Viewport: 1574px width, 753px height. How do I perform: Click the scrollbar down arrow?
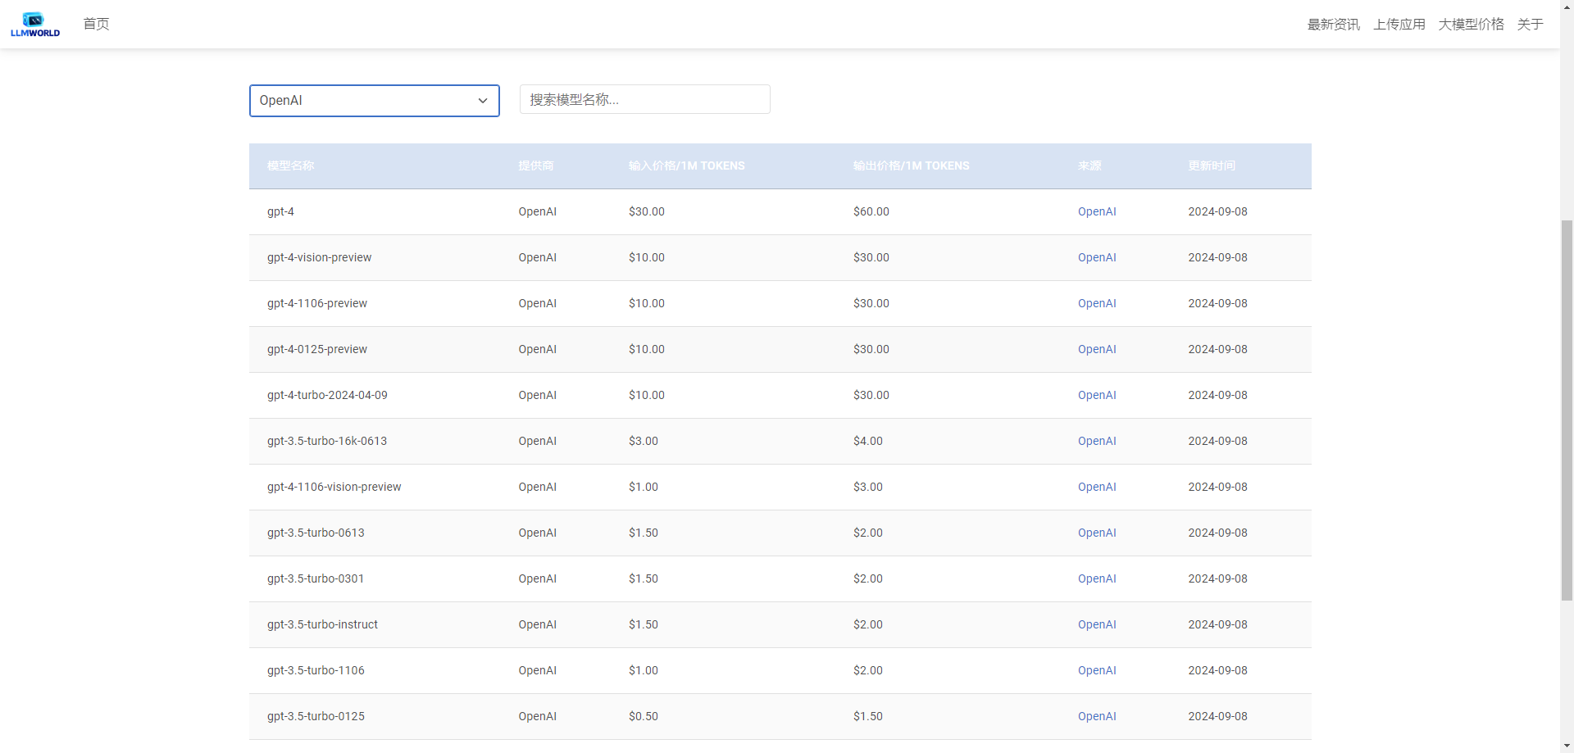[x=1567, y=746]
